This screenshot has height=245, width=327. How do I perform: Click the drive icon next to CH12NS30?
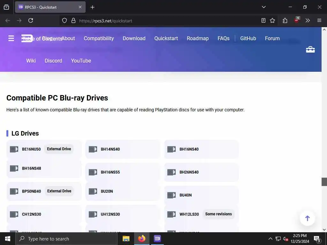point(14,214)
